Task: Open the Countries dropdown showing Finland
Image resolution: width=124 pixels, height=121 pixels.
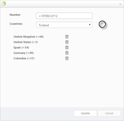Action: pos(64,25)
